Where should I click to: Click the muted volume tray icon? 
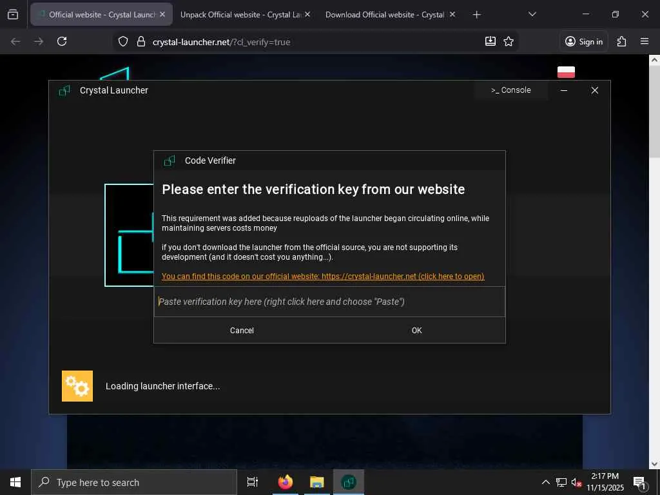tap(576, 482)
